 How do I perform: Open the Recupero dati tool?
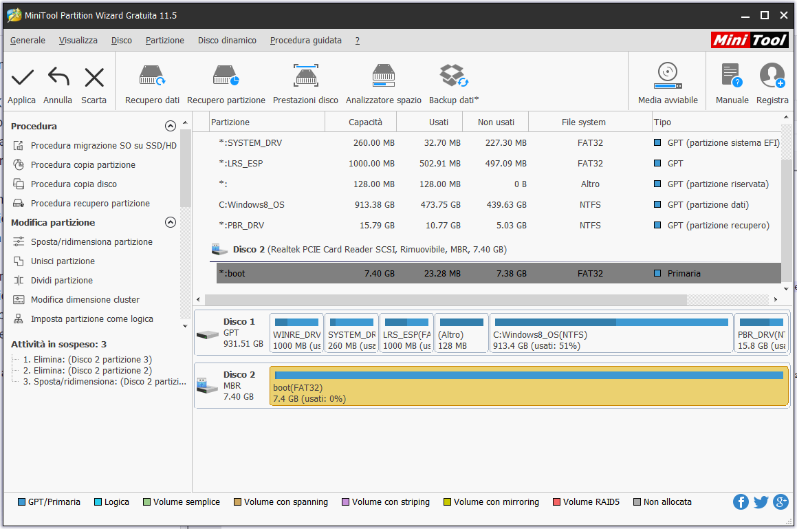click(152, 76)
